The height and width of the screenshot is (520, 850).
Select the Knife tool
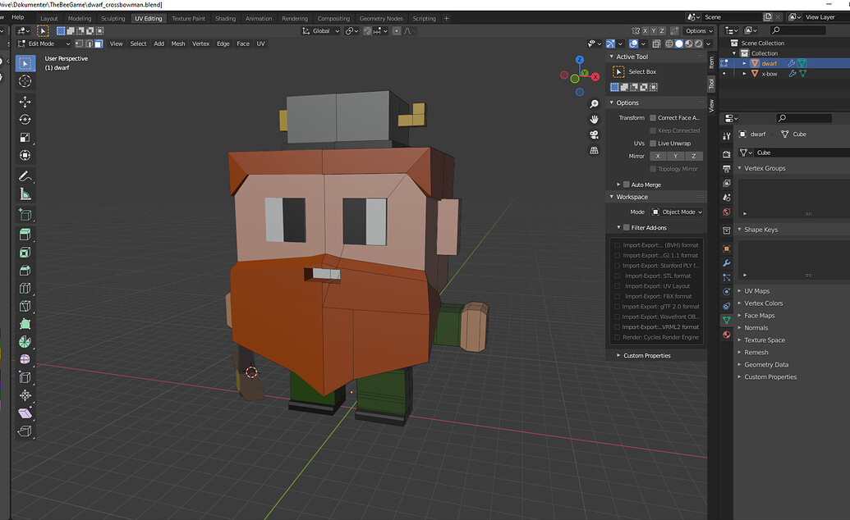[25, 306]
